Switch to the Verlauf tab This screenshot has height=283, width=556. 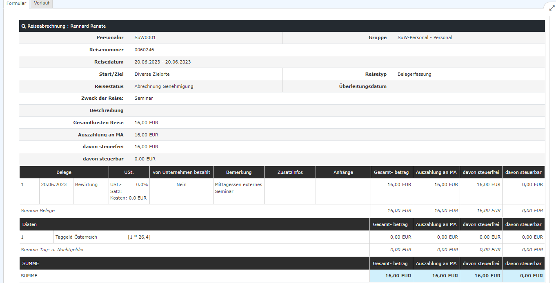[41, 3]
